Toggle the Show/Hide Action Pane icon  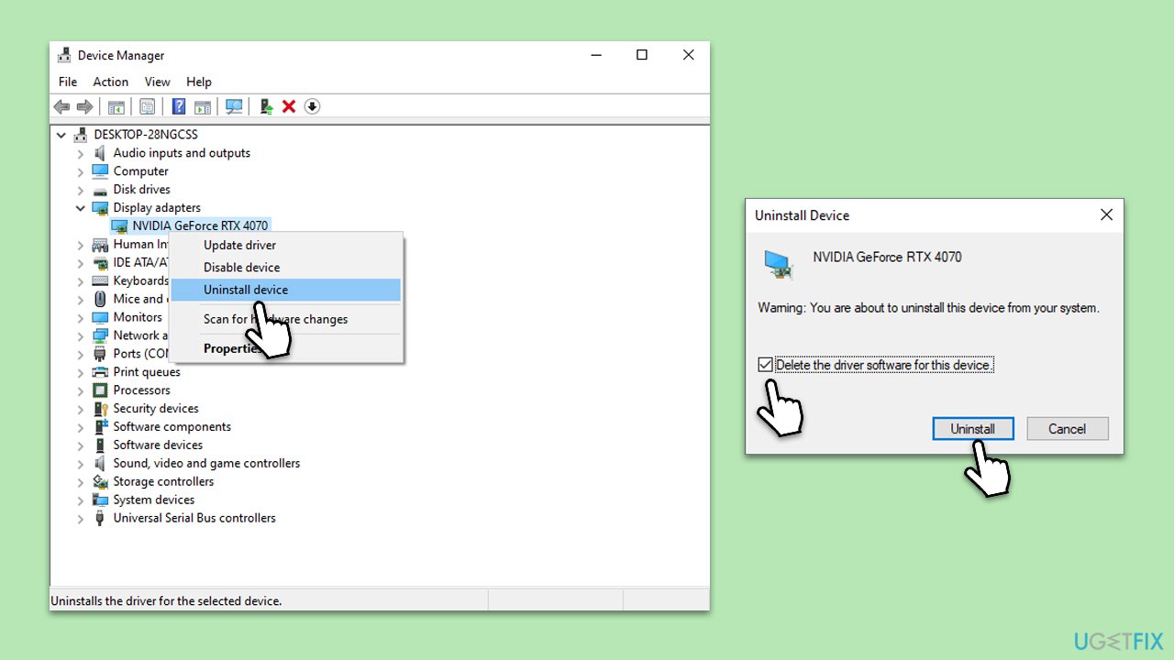203,106
